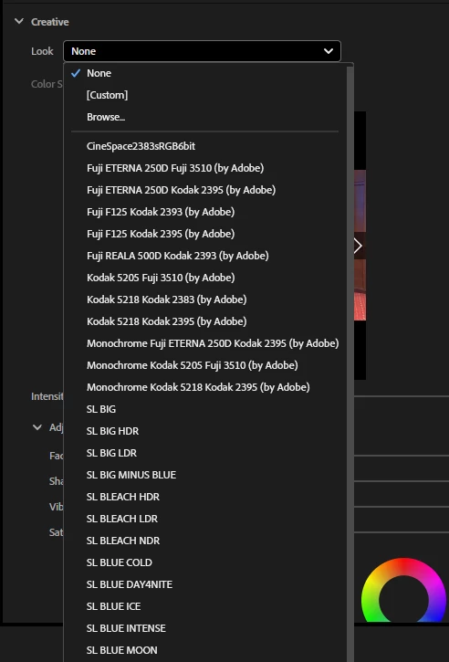Choose Monochrome Kodak 5218 Kodak 2395 look

(205, 387)
